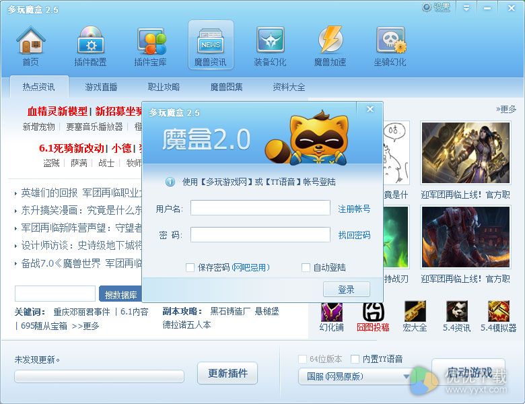Viewport: 525px width, 404px height.
Task: Click the 搜数据库 search button
Action: [121, 294]
